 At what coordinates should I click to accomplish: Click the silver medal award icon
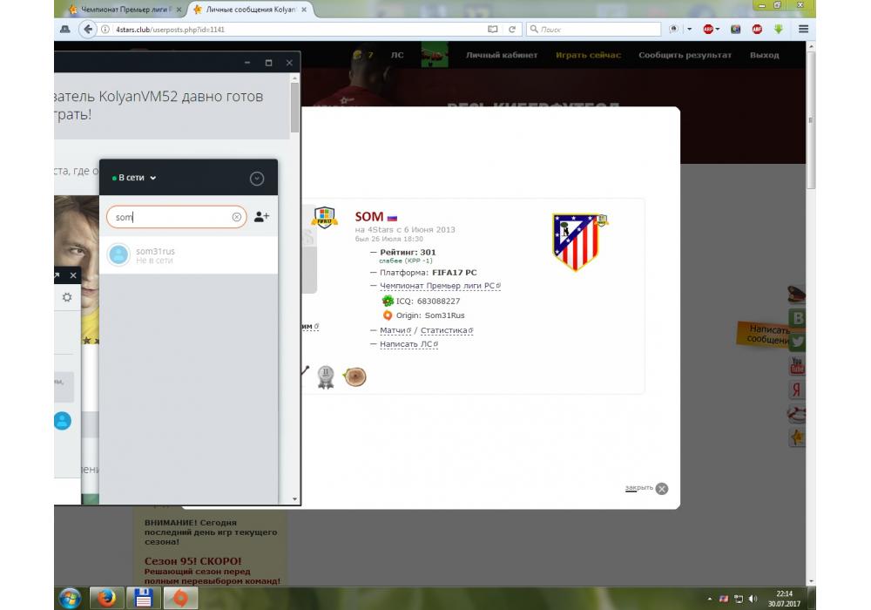(326, 377)
